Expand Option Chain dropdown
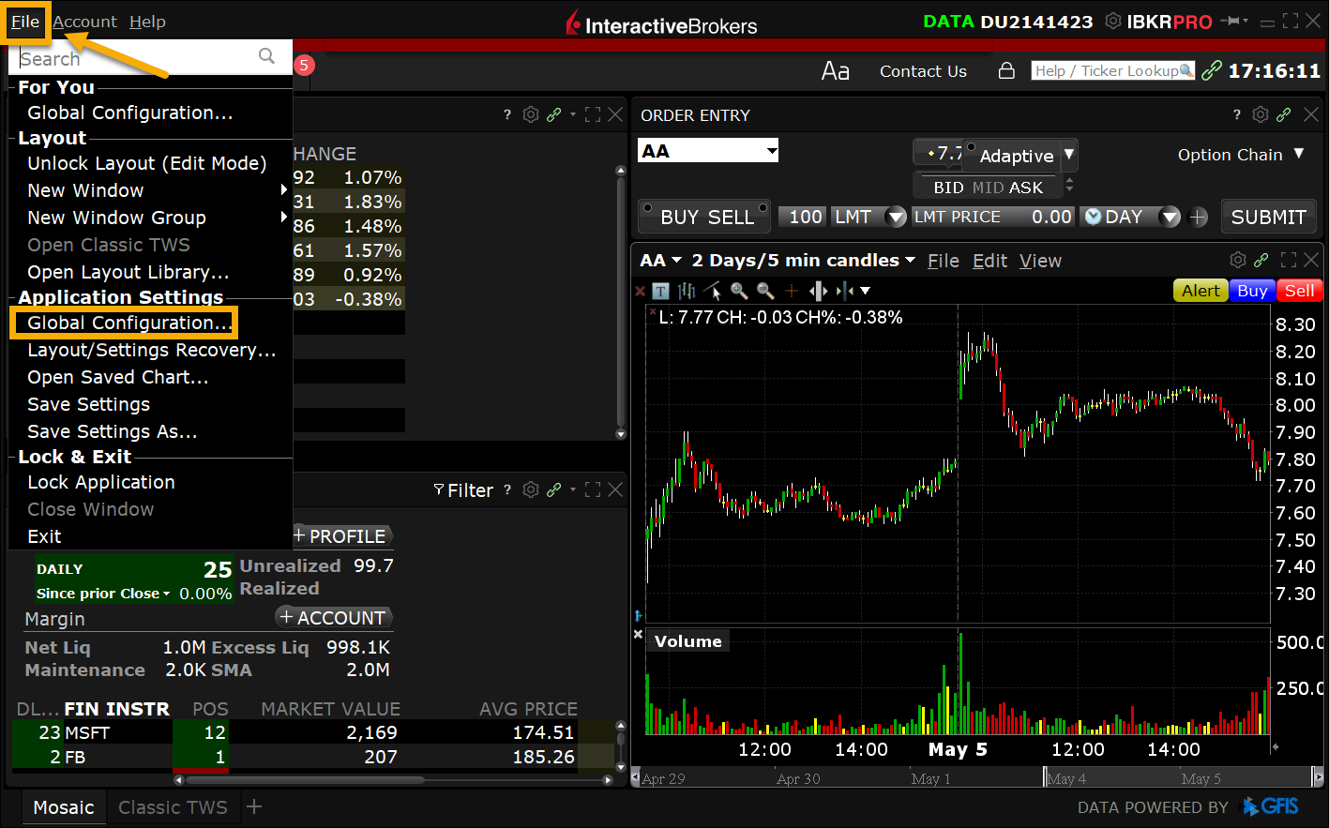 (1299, 154)
